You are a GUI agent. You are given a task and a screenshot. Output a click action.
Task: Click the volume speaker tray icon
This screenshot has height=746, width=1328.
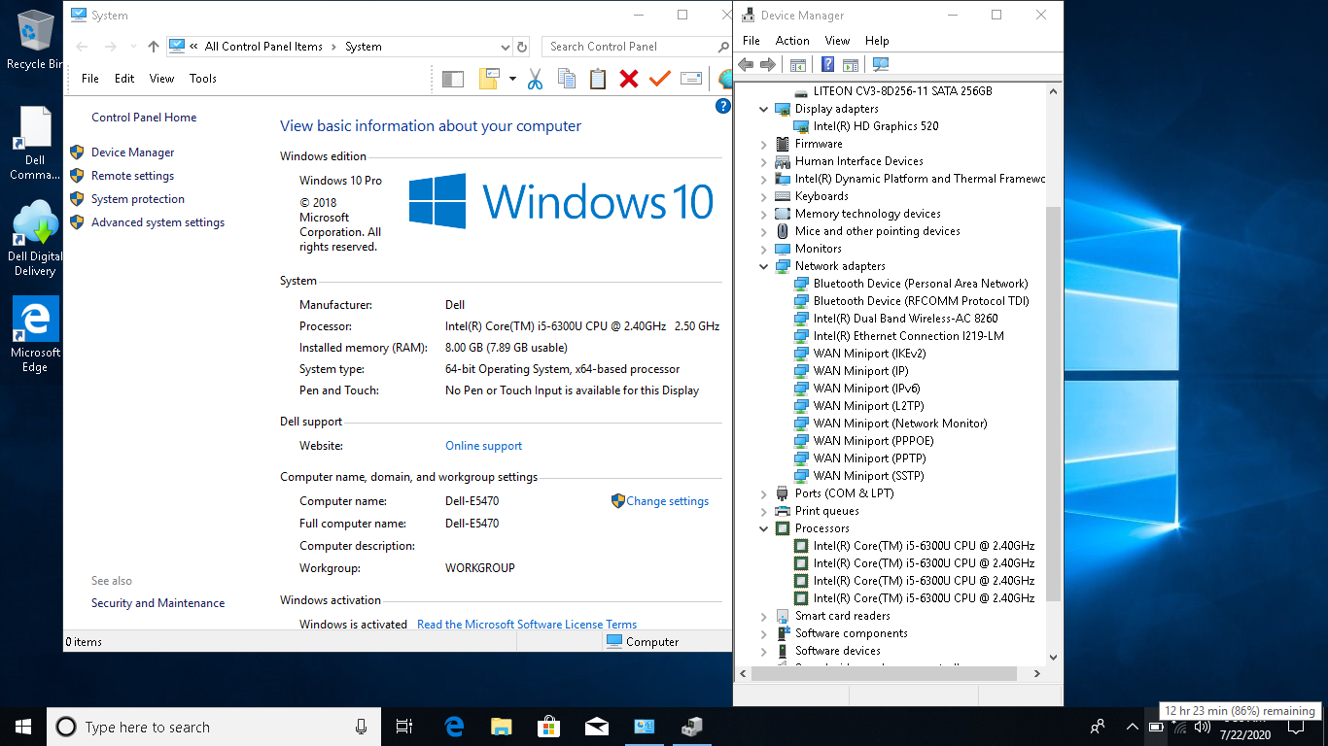click(1202, 727)
